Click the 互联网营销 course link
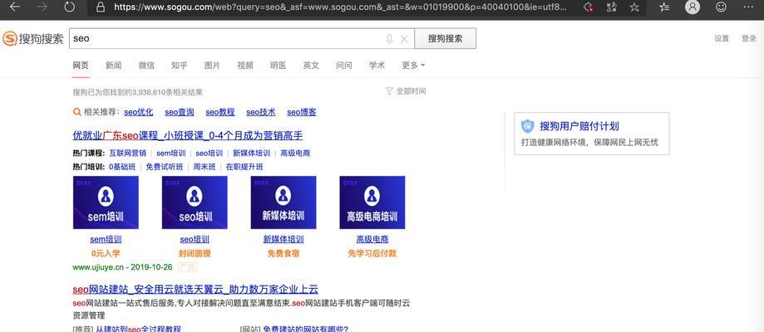 tap(128, 153)
